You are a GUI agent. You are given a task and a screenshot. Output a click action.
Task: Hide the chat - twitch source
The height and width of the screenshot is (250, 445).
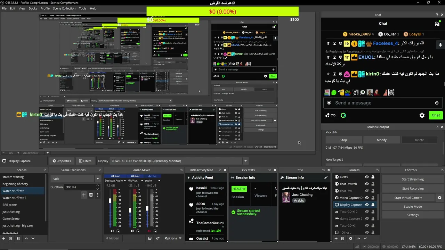tap(366, 184)
